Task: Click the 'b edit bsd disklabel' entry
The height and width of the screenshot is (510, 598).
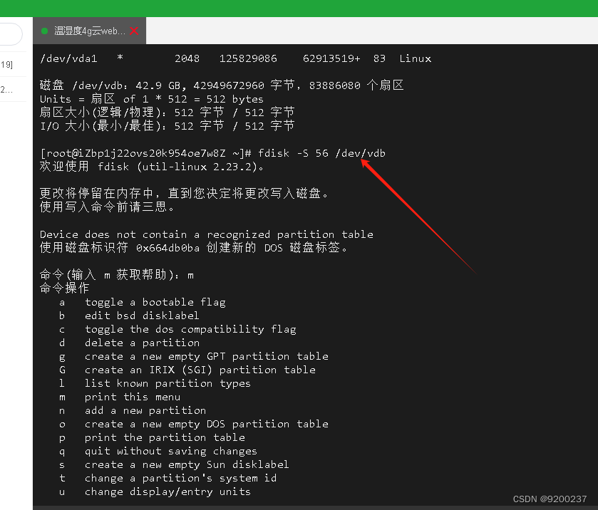Action: click(x=129, y=316)
